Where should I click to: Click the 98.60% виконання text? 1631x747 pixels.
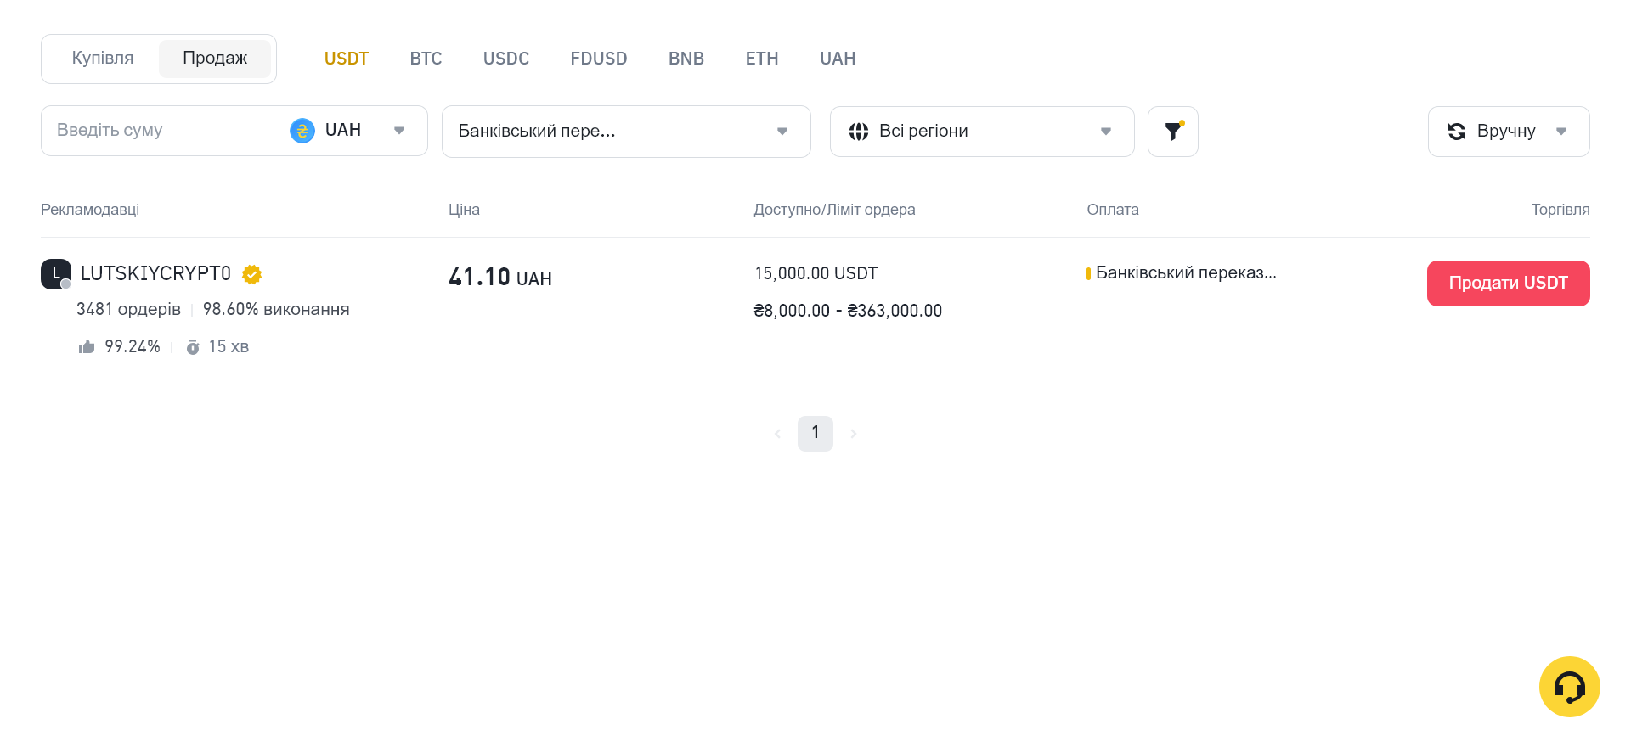276,309
